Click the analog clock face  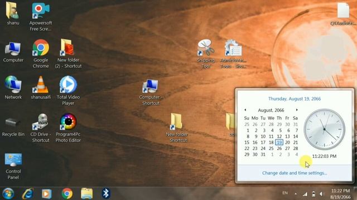(325, 129)
